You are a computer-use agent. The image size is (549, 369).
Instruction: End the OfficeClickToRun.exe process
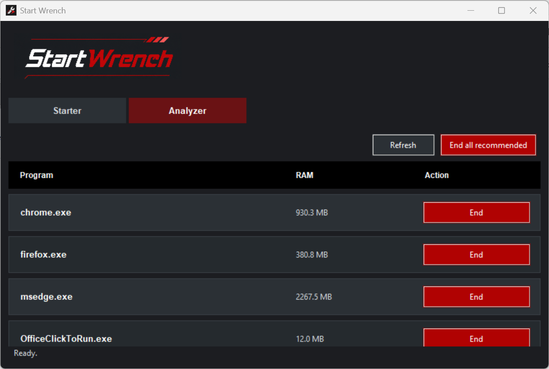(x=476, y=338)
